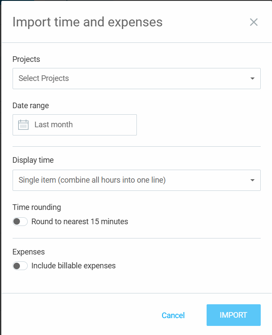Click the Last month text
272x335 pixels.
pyautogui.click(x=54, y=125)
